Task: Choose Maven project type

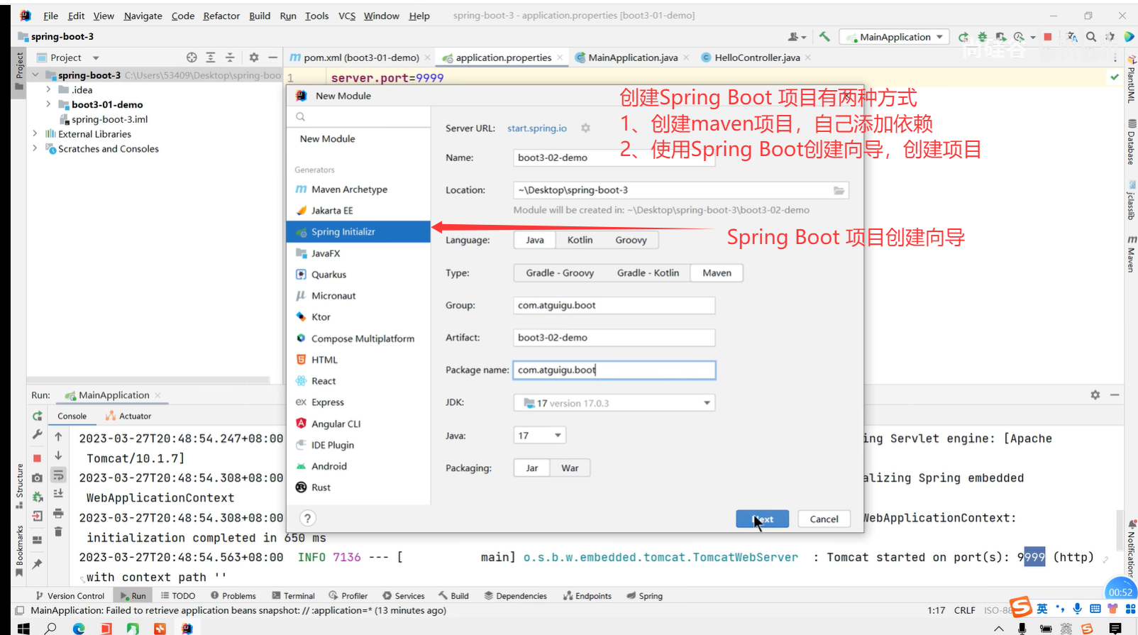Action: [717, 272]
